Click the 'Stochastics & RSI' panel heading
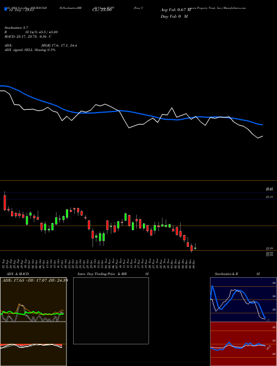The image size is (277, 366). (237, 274)
